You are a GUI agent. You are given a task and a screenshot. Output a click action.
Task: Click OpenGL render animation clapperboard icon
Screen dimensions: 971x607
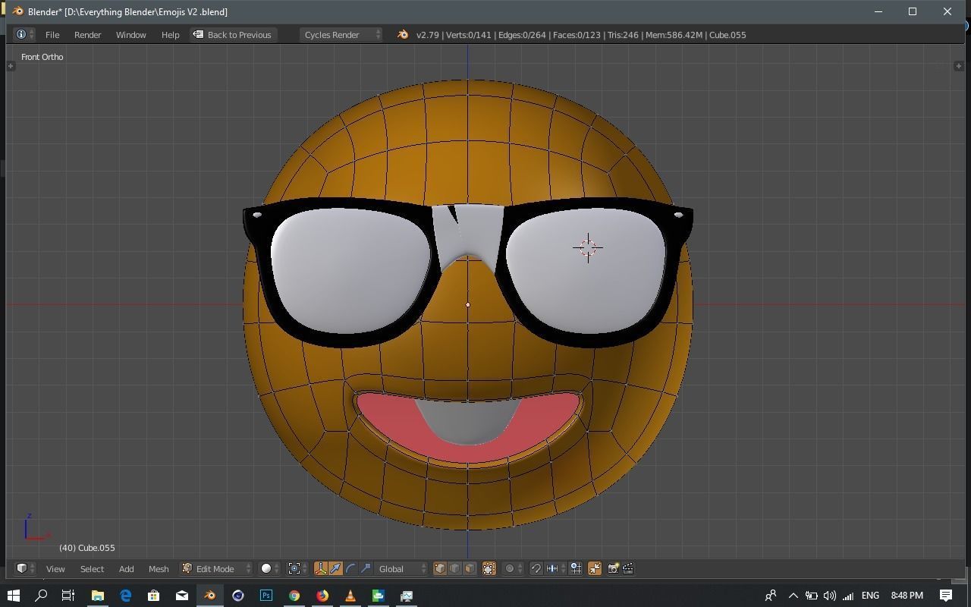pyautogui.click(x=628, y=568)
